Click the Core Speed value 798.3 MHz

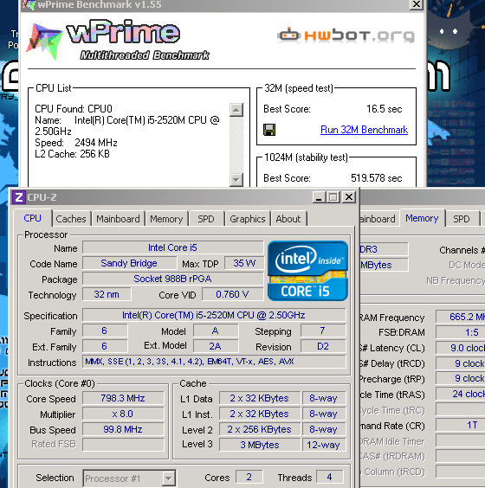[123, 398]
